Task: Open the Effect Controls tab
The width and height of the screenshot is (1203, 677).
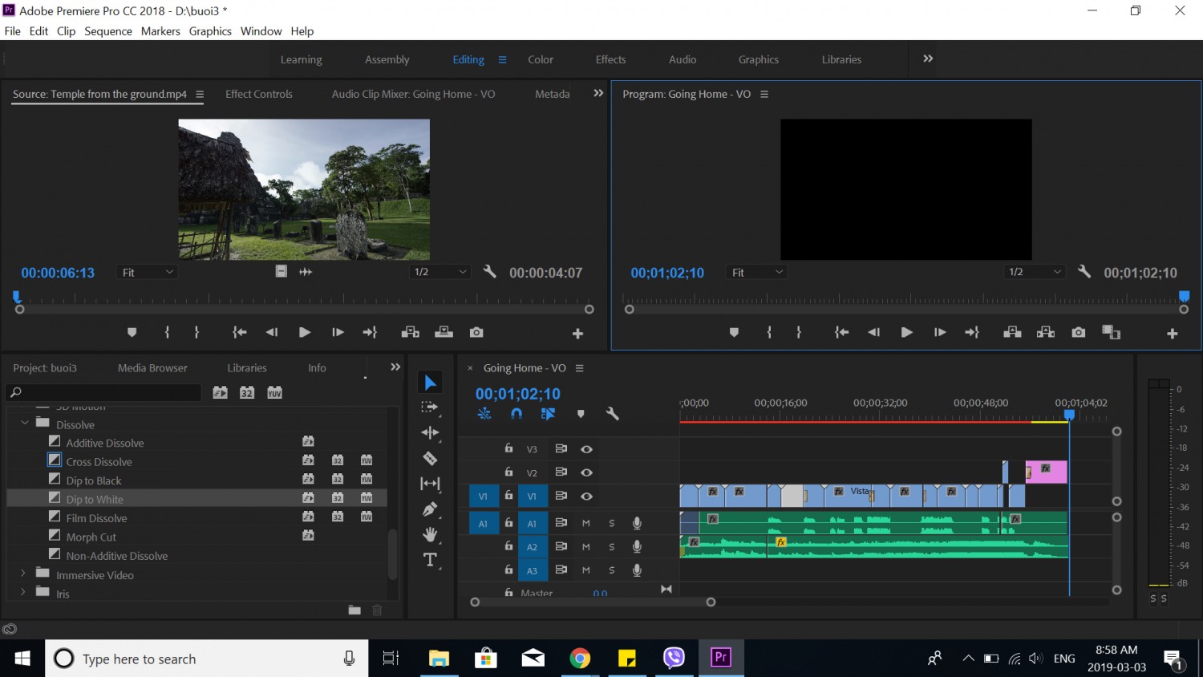Action: tap(259, 94)
